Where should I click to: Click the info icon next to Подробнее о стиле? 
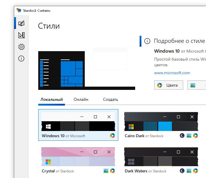147,41
